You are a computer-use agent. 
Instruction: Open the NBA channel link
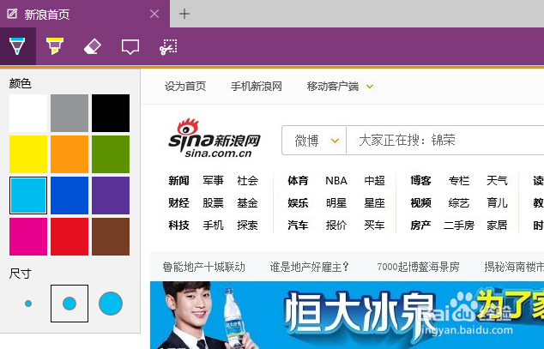336,181
